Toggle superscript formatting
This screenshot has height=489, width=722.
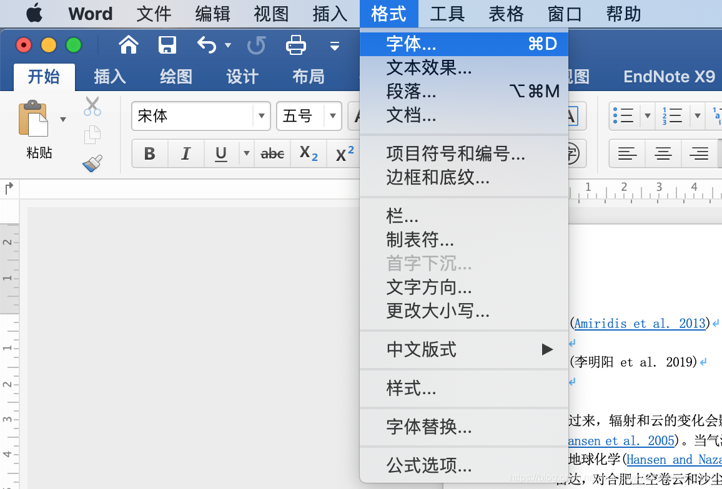coord(344,153)
